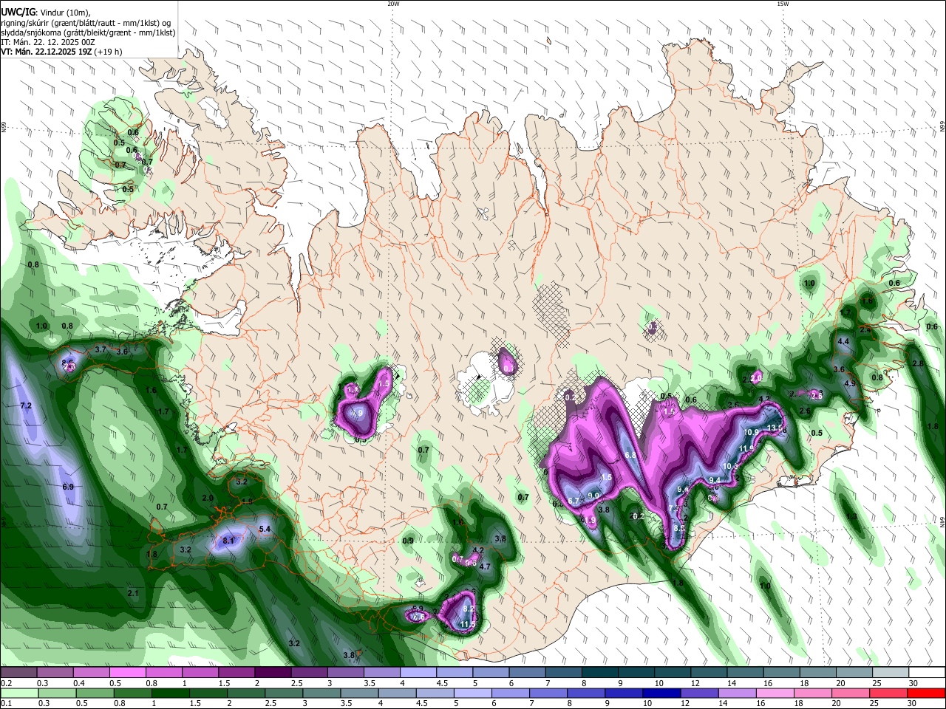Pick the darkest purple swatch in snow legend

[x=272, y=672]
